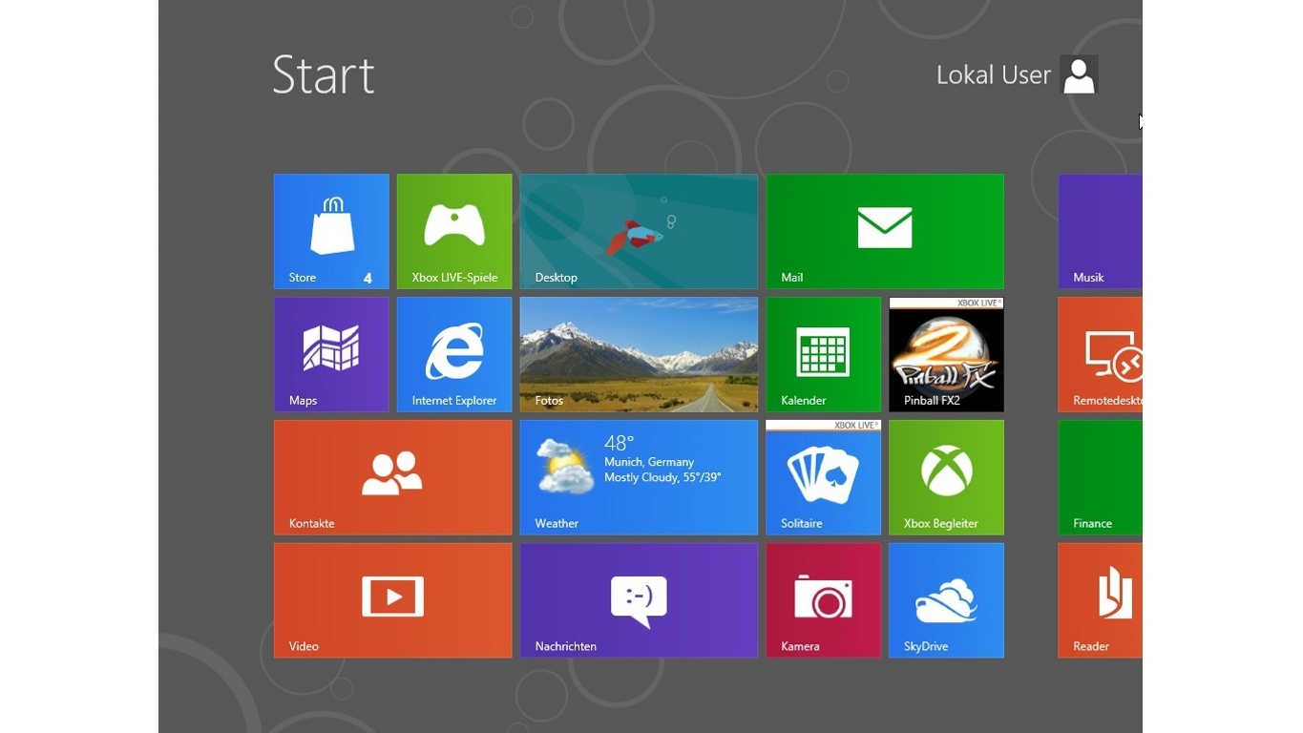Launch the Kalender app
This screenshot has height=733, width=1303.
822,353
